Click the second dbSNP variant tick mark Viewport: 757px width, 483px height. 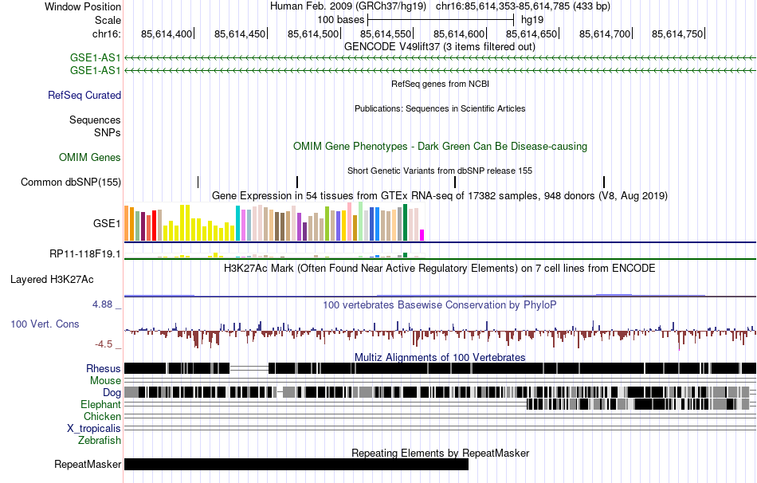click(x=297, y=182)
